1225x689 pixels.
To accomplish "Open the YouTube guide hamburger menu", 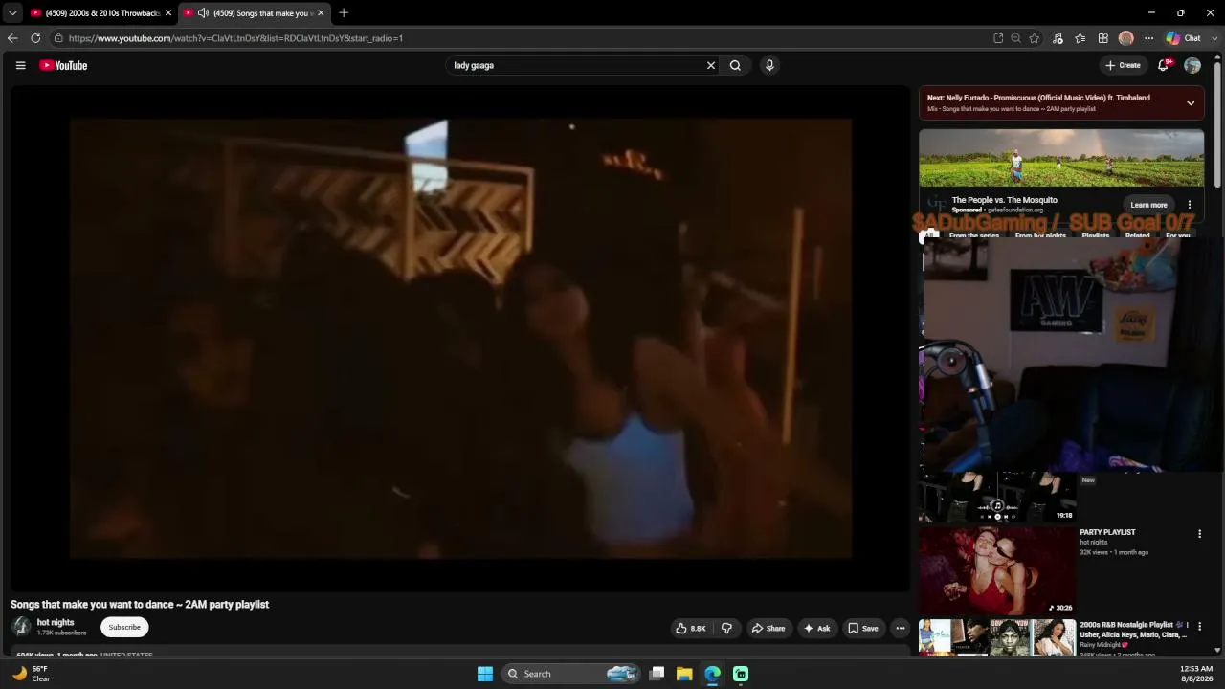I will [x=20, y=65].
